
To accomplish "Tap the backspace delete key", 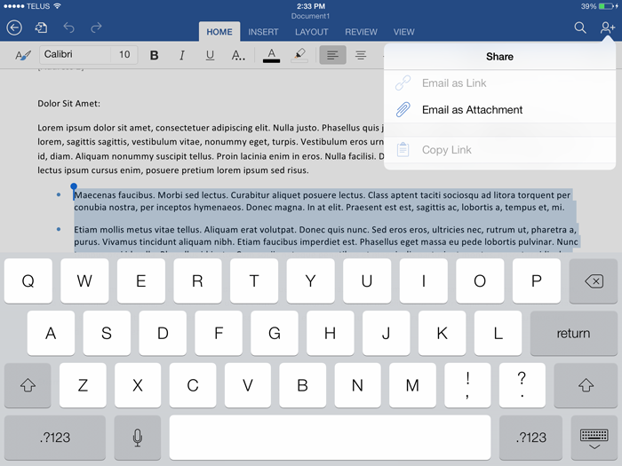I will (x=593, y=281).
